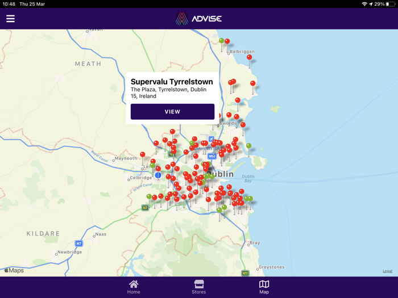
Task: Select the Map tab
Action: pos(264,287)
